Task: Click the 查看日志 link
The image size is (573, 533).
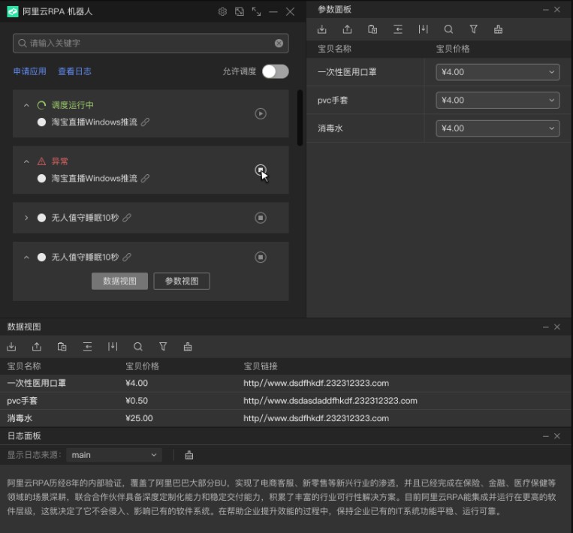Action: click(x=74, y=71)
